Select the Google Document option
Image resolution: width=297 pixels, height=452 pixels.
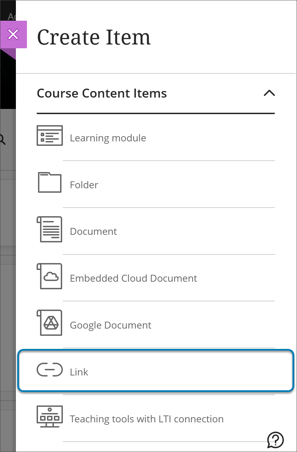coord(111,325)
